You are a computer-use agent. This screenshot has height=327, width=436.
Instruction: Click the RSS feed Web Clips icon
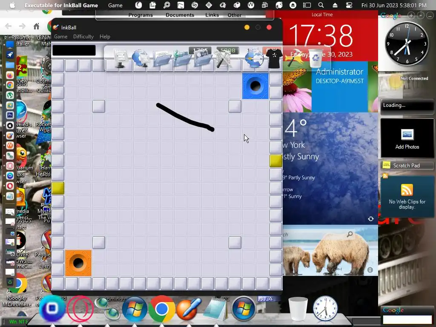pos(407,190)
